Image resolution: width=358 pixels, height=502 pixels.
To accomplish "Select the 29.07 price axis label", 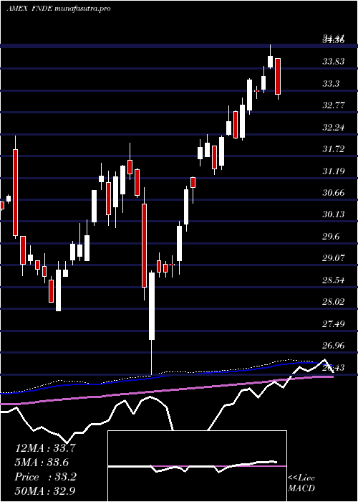I will pos(334,258).
